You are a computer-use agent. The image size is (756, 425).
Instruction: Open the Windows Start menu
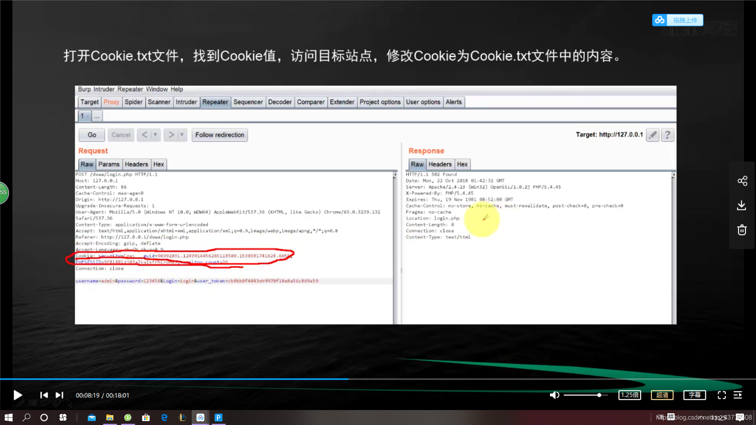click(x=9, y=418)
